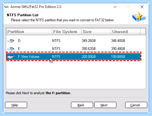Click the 348.40GB unused value
The image size is (152, 116).
[x=118, y=41]
